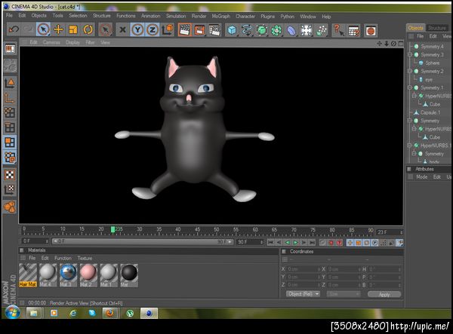This screenshot has height=334, width=453.
Task: Toggle the Y-axis lock button
Action: coord(137,30)
